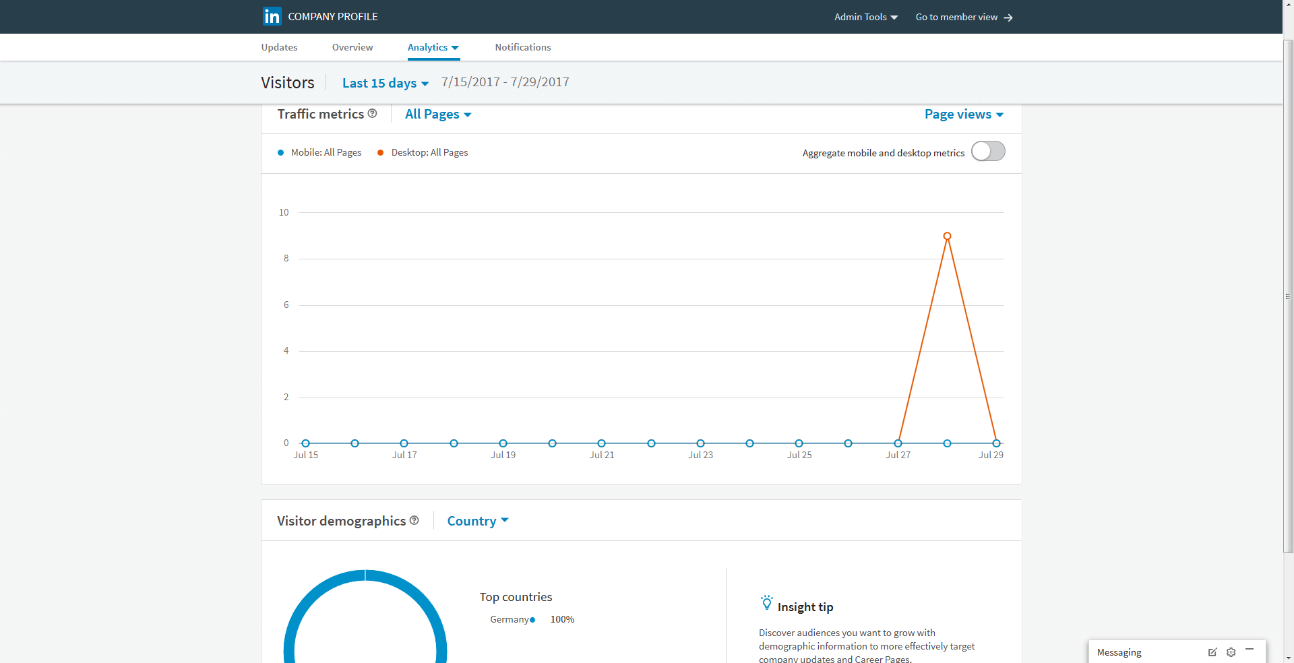The width and height of the screenshot is (1294, 663).
Task: Switch to the Updates tab
Action: coord(279,47)
